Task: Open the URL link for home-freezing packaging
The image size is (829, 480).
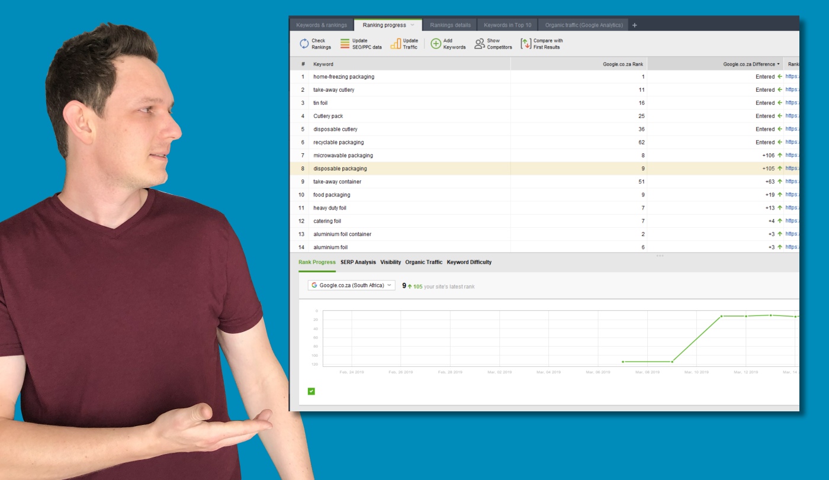Action: [792, 77]
